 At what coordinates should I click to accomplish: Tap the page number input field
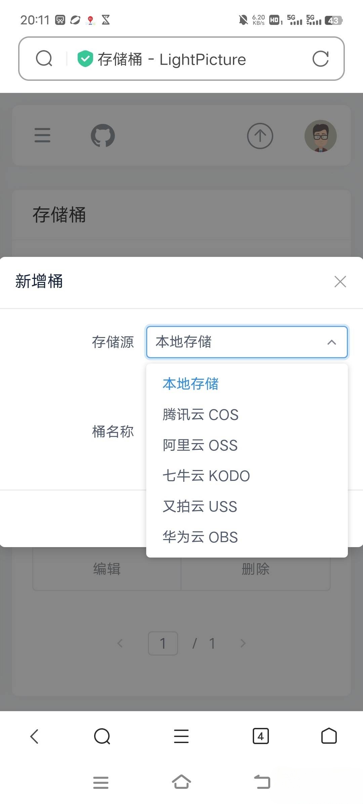point(163,643)
